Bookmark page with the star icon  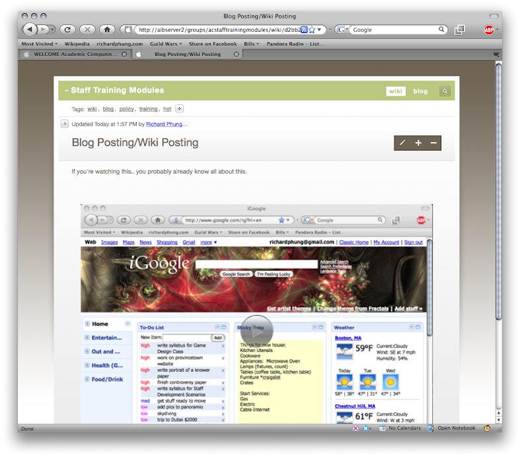pyautogui.click(x=312, y=30)
